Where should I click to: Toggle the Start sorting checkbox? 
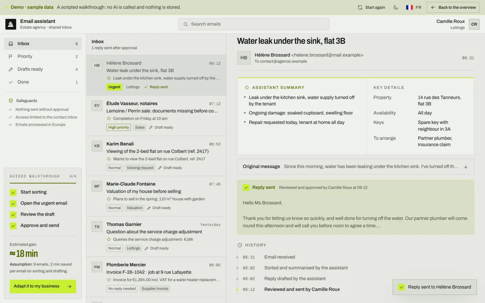(13, 192)
